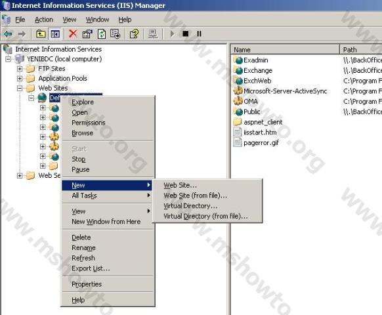Click the aspnet_client folder icon
Viewport: 382px width, 315px height.
tap(238, 122)
